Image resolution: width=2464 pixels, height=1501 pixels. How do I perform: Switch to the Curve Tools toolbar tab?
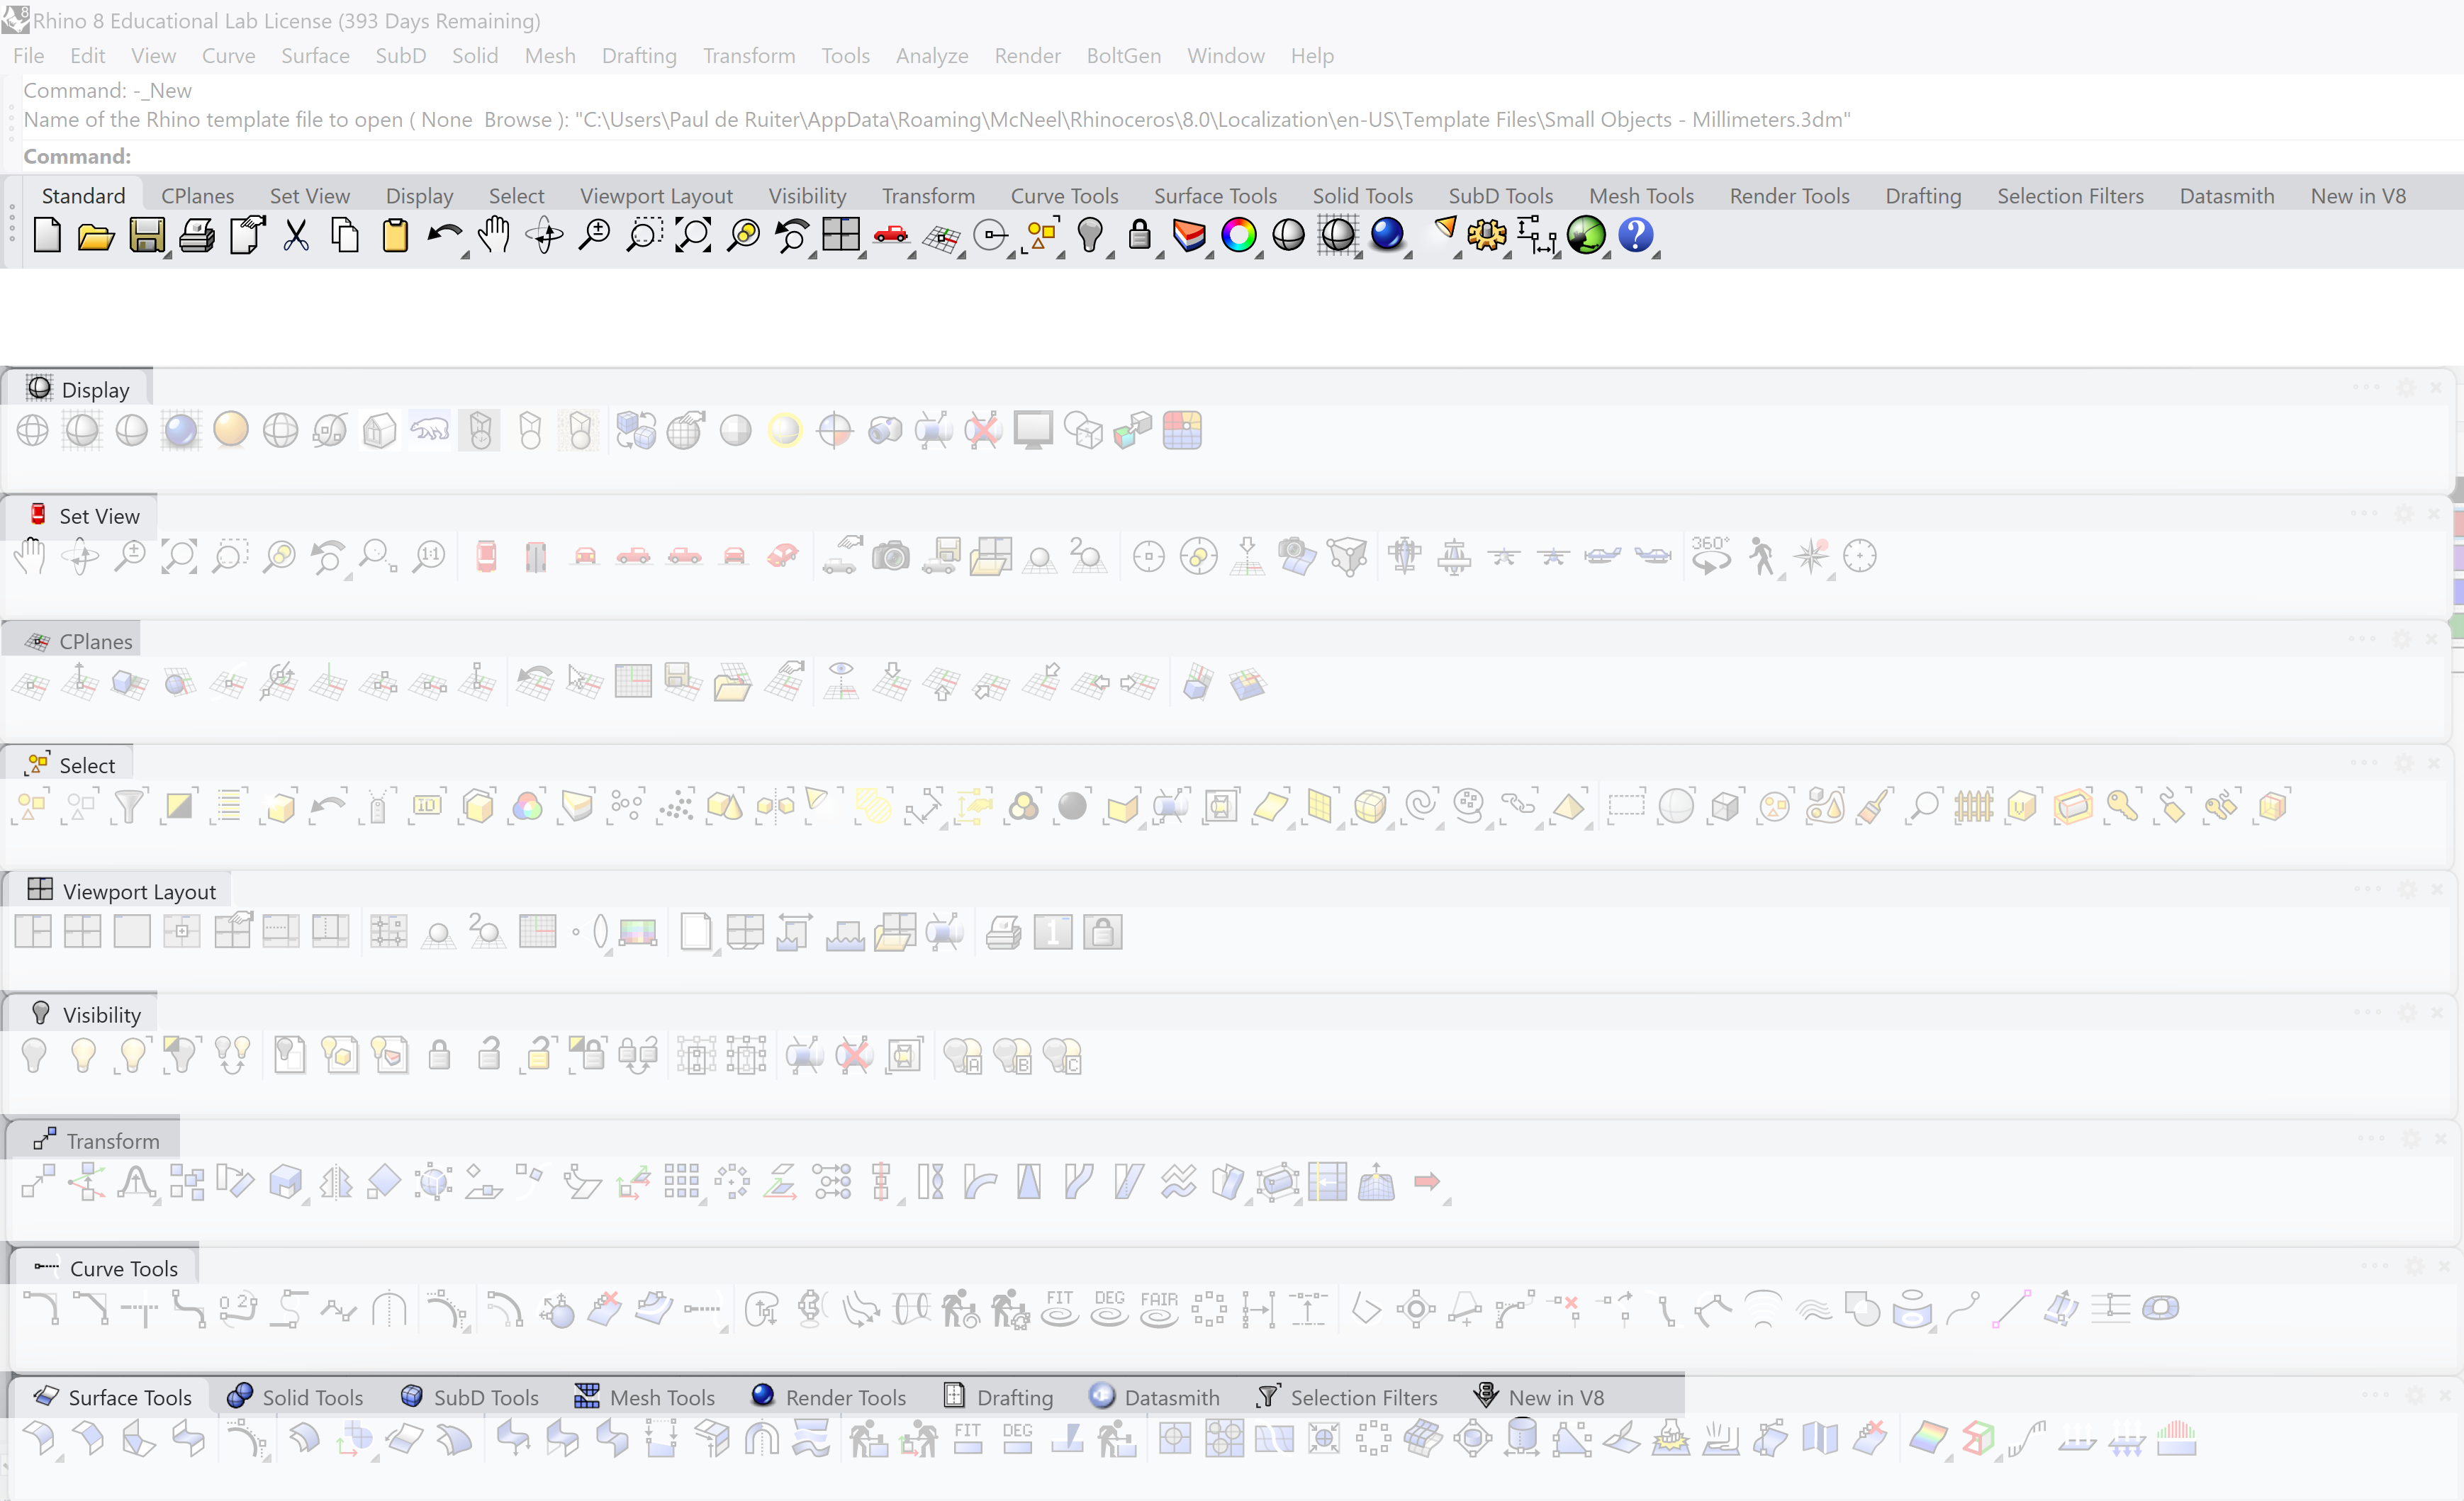pyautogui.click(x=1064, y=196)
